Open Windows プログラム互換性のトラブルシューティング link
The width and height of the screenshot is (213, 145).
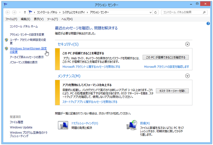tap(28, 134)
